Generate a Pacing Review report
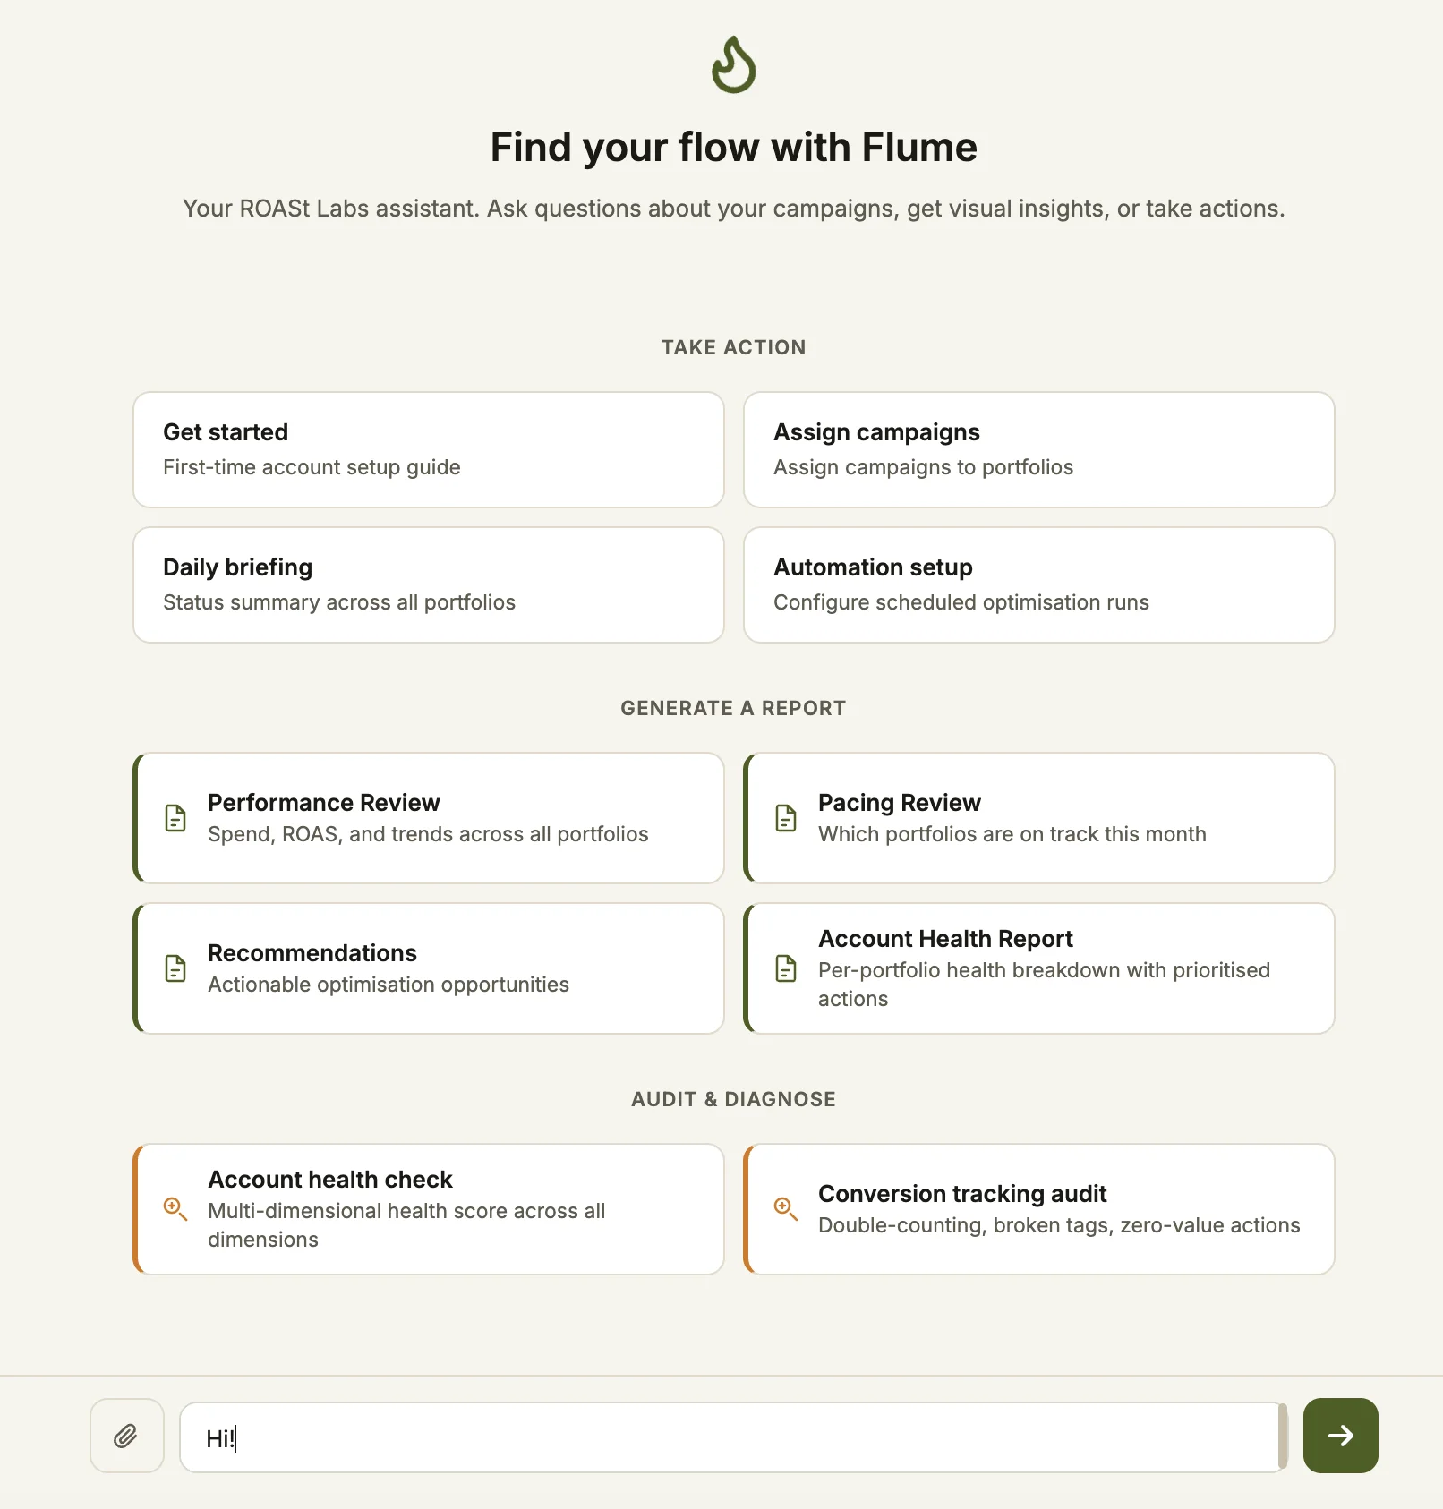The width and height of the screenshot is (1443, 1509). [x=1038, y=817]
